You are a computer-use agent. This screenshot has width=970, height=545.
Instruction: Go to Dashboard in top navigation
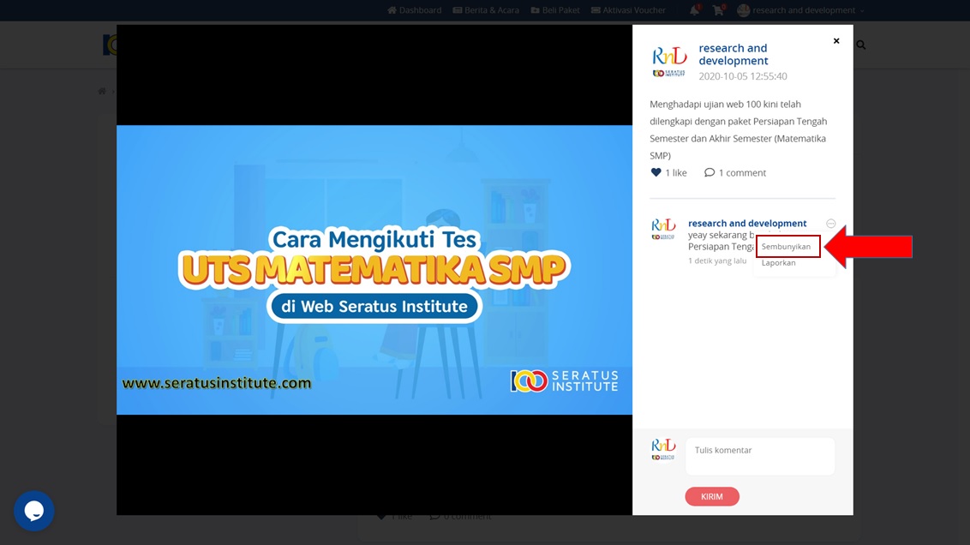[x=415, y=10]
